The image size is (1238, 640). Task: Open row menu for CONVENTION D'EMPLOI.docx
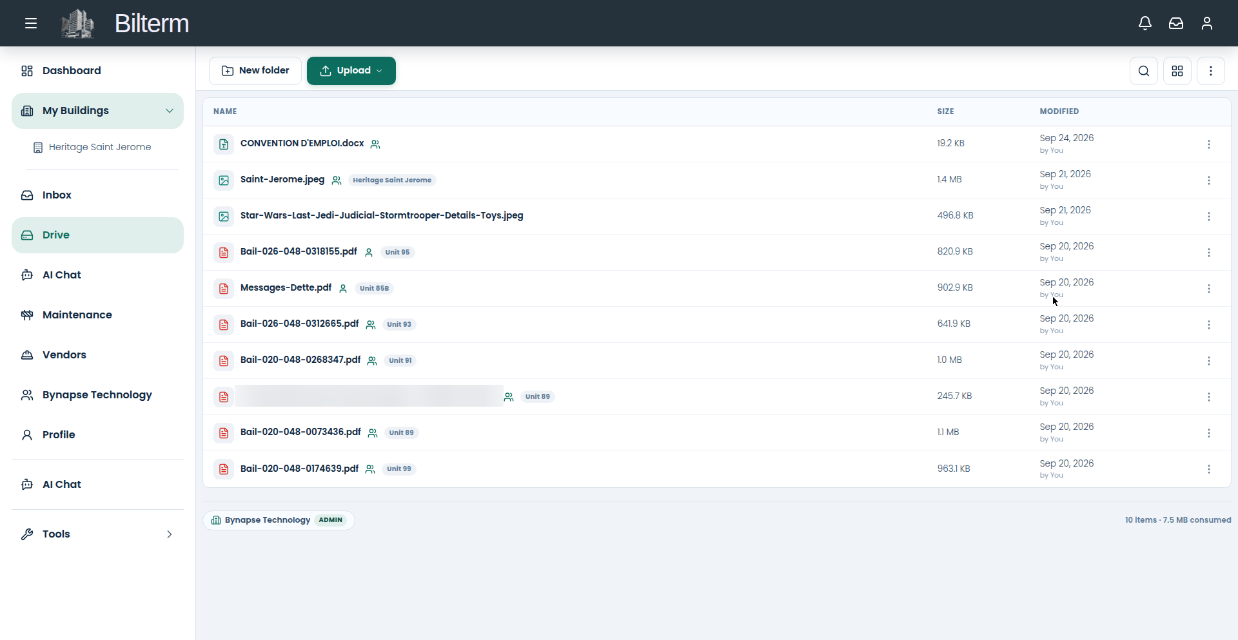click(x=1209, y=144)
